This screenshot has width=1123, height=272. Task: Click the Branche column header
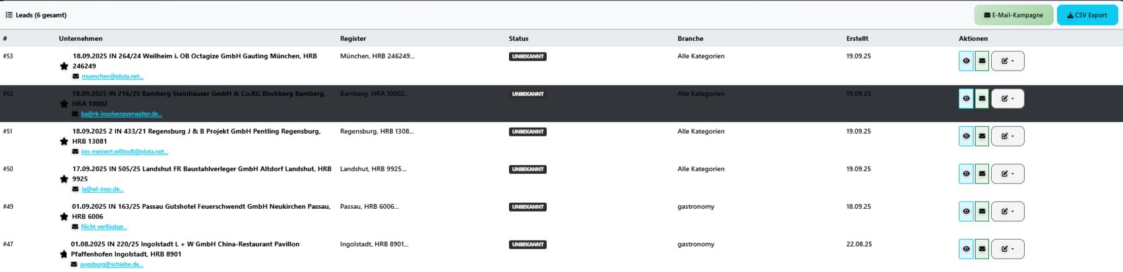tap(690, 38)
